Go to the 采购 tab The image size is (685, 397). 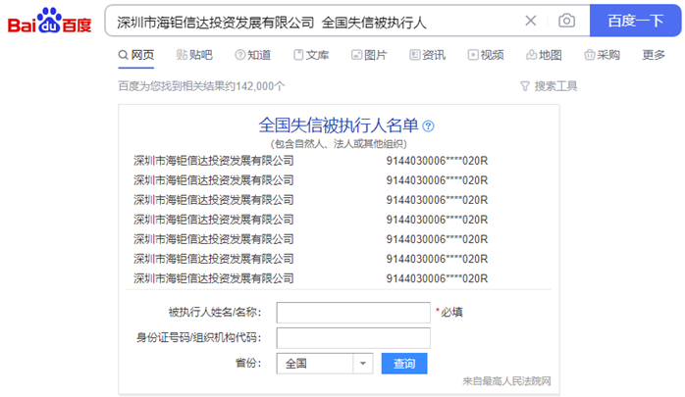(603, 55)
